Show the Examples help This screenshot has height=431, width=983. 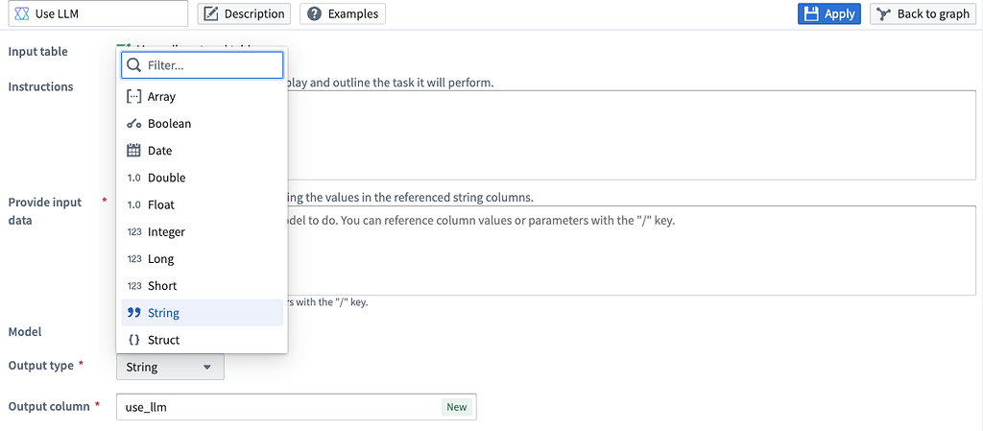click(x=343, y=13)
